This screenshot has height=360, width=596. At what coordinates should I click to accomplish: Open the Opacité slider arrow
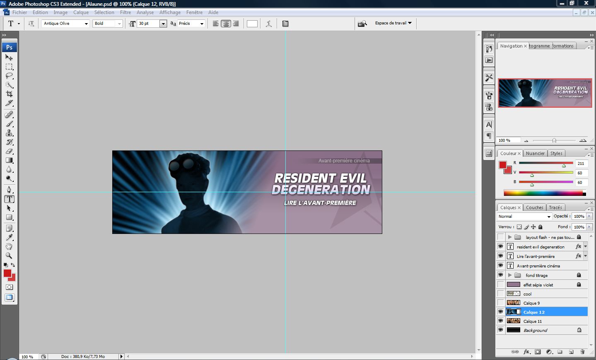point(589,216)
